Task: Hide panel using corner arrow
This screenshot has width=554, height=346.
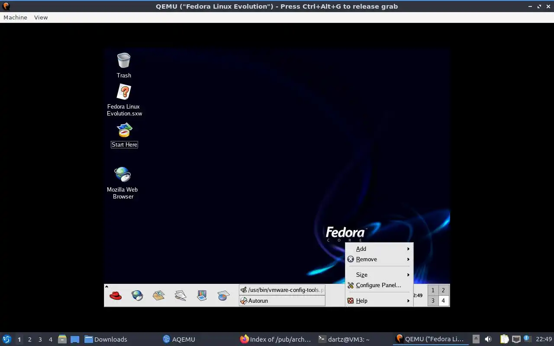Action: click(x=106, y=286)
